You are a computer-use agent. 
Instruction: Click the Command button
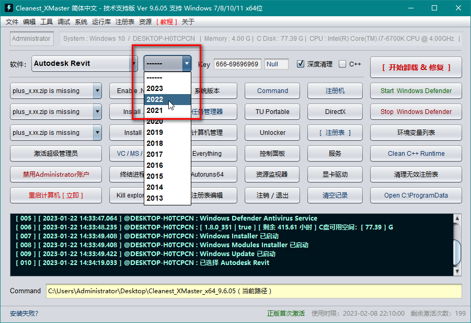point(272,91)
